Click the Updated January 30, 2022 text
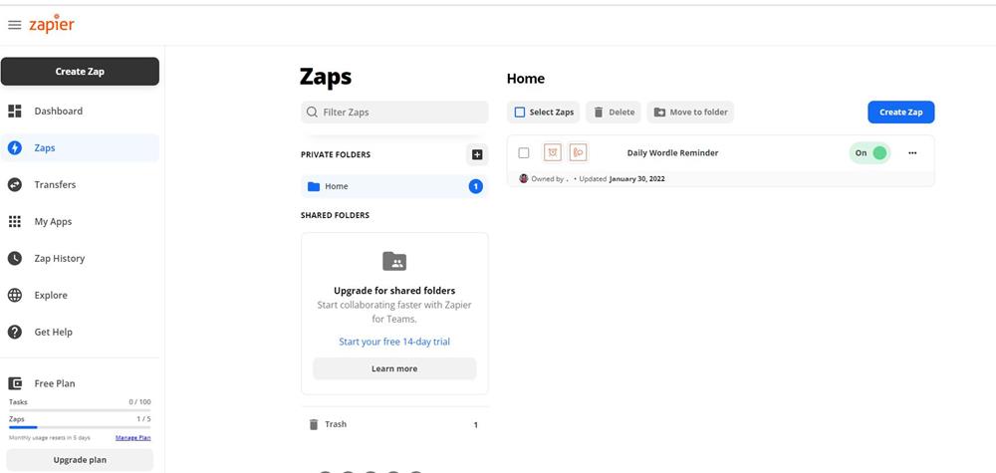Screen dimensions: 996x473 [622, 179]
